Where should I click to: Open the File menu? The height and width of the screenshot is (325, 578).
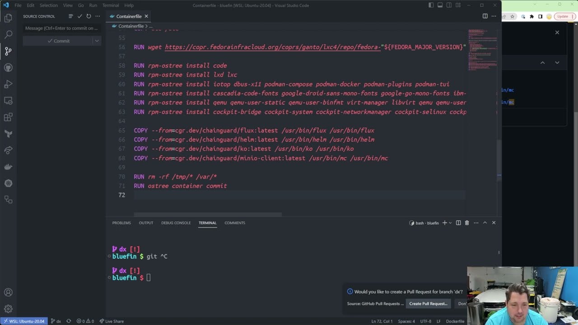point(18,5)
